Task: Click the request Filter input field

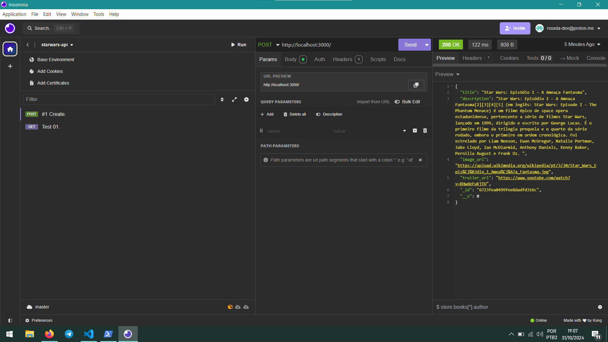Action: tap(119, 99)
